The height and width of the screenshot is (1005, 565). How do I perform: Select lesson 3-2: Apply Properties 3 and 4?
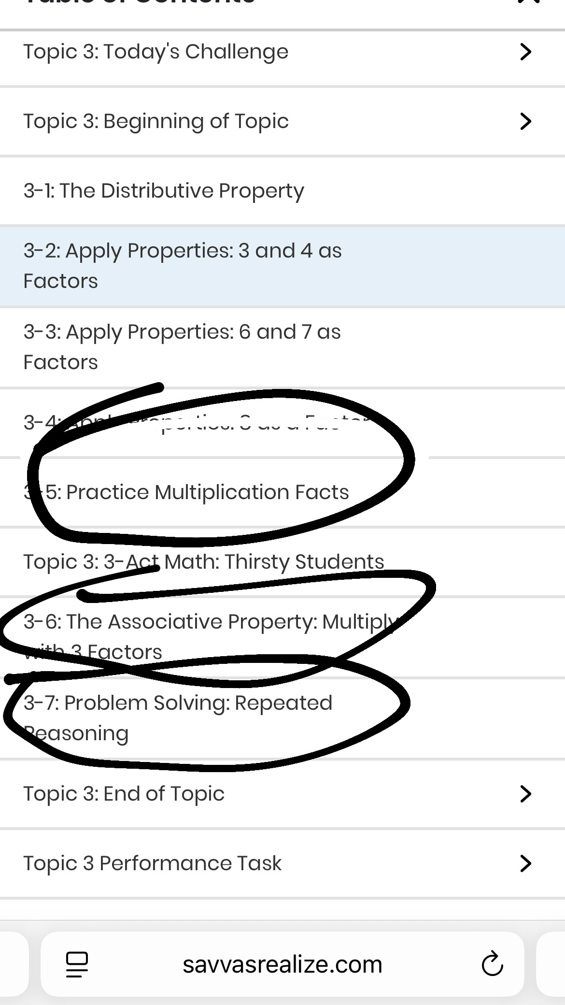(183, 265)
